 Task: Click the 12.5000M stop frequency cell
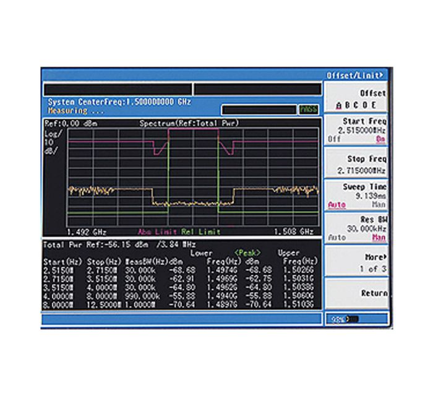pos(104,305)
